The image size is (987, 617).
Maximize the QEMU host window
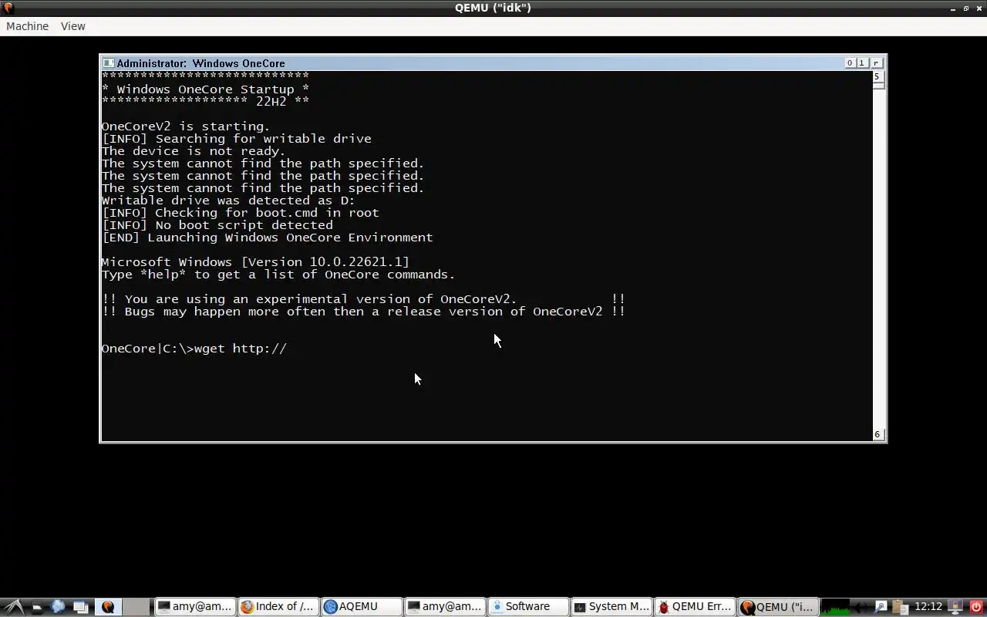[966, 8]
